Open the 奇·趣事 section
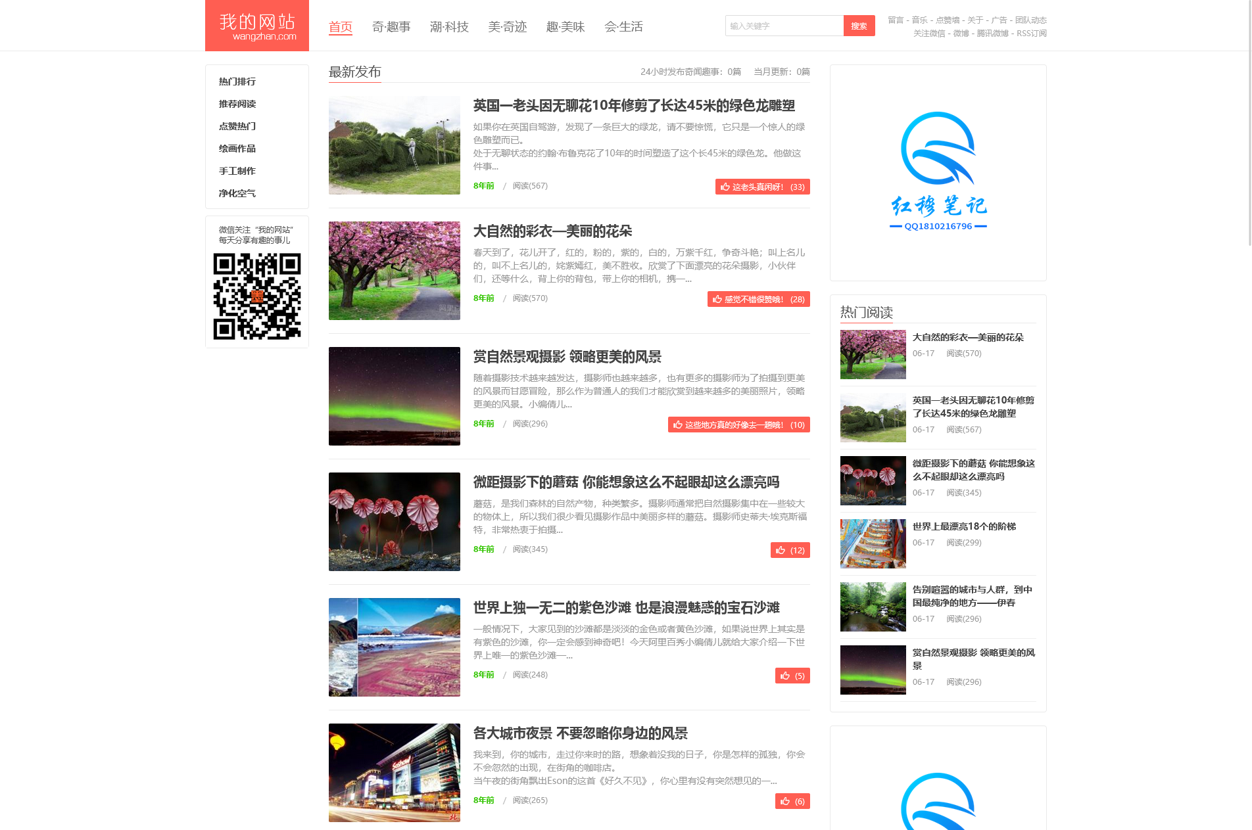 point(391,27)
